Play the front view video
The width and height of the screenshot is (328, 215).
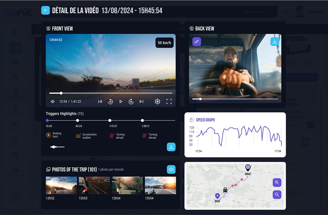click(x=121, y=101)
